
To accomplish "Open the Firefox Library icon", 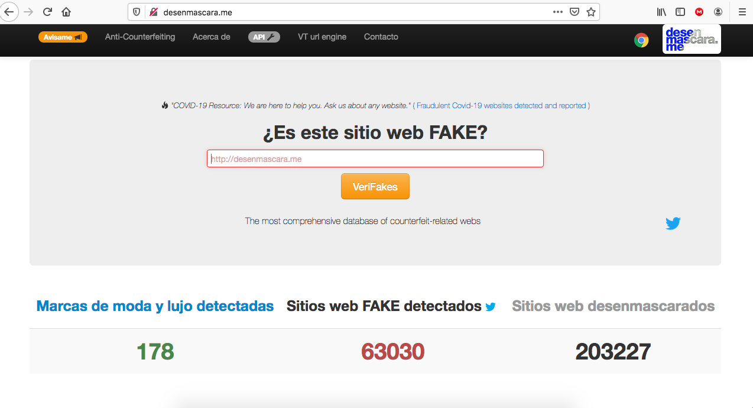I will pyautogui.click(x=661, y=12).
